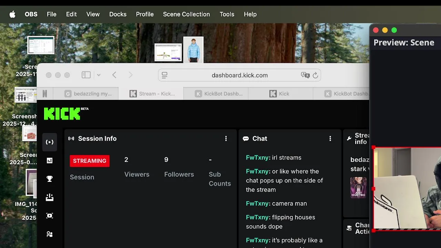Image resolution: width=441 pixels, height=248 pixels.
Task: Reload the dashboard.kick.com page
Action: point(315,75)
